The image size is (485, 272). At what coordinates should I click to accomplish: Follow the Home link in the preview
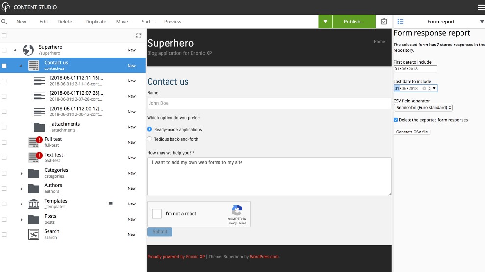[379, 42]
